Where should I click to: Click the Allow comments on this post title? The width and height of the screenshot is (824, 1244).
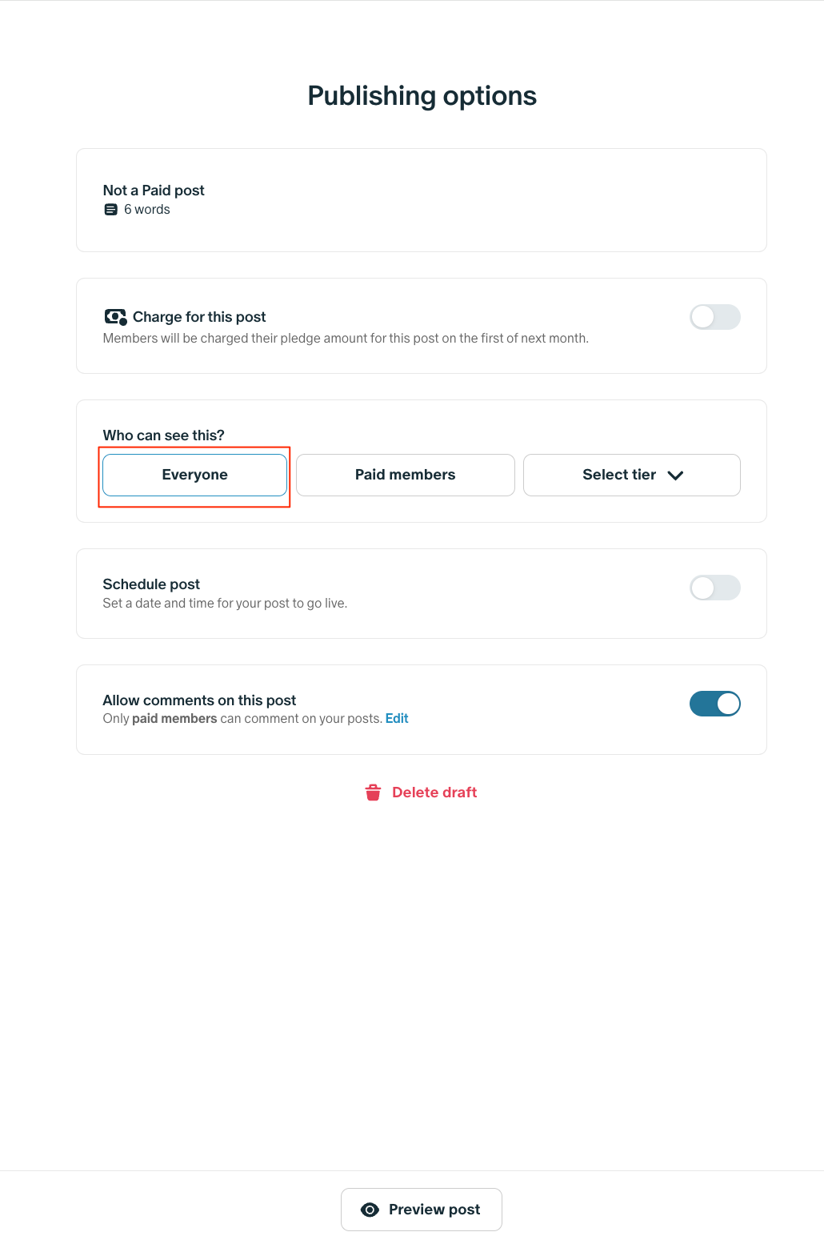199,700
